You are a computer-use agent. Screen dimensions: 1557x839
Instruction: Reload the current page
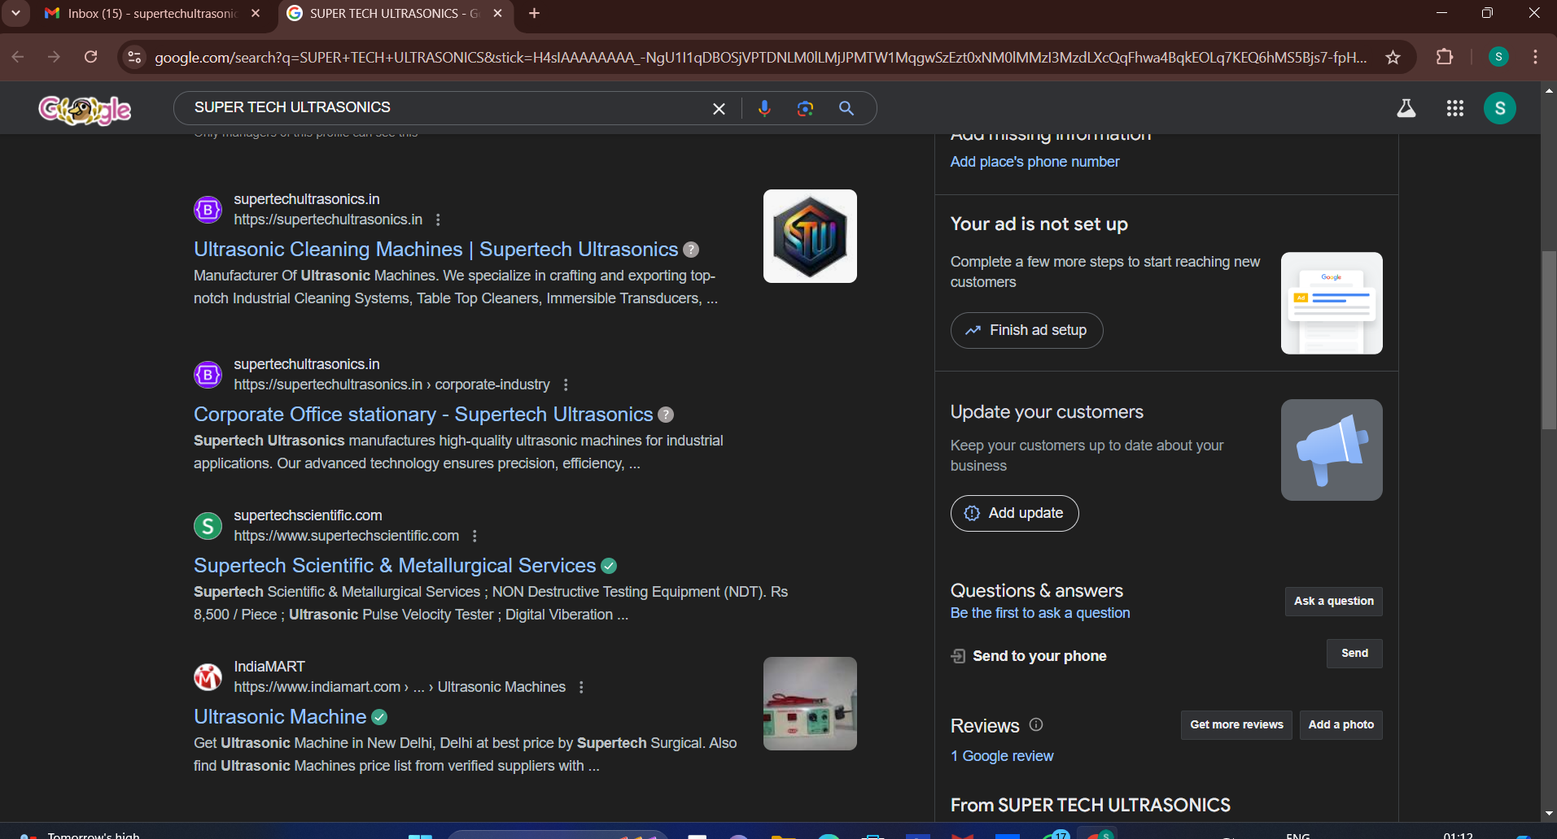pos(91,57)
